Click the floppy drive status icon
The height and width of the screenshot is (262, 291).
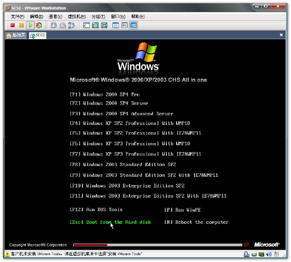pyautogui.click(x=254, y=254)
